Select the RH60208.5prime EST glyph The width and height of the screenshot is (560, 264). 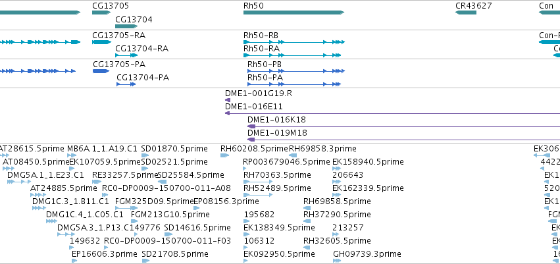(x=224, y=155)
